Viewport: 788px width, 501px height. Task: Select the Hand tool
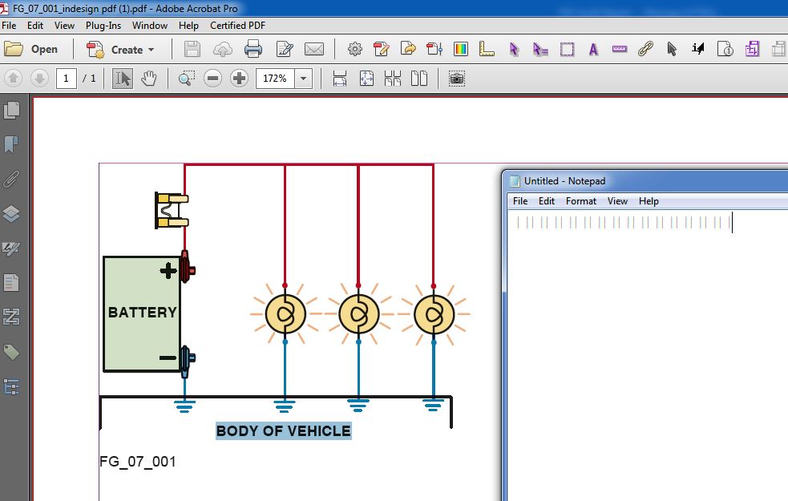tap(149, 78)
